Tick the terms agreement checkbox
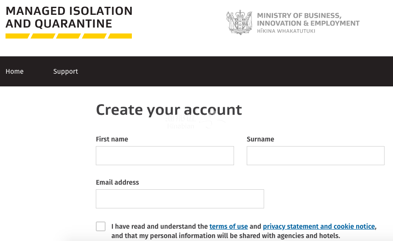Viewport: 393px width, 241px height. click(100, 226)
